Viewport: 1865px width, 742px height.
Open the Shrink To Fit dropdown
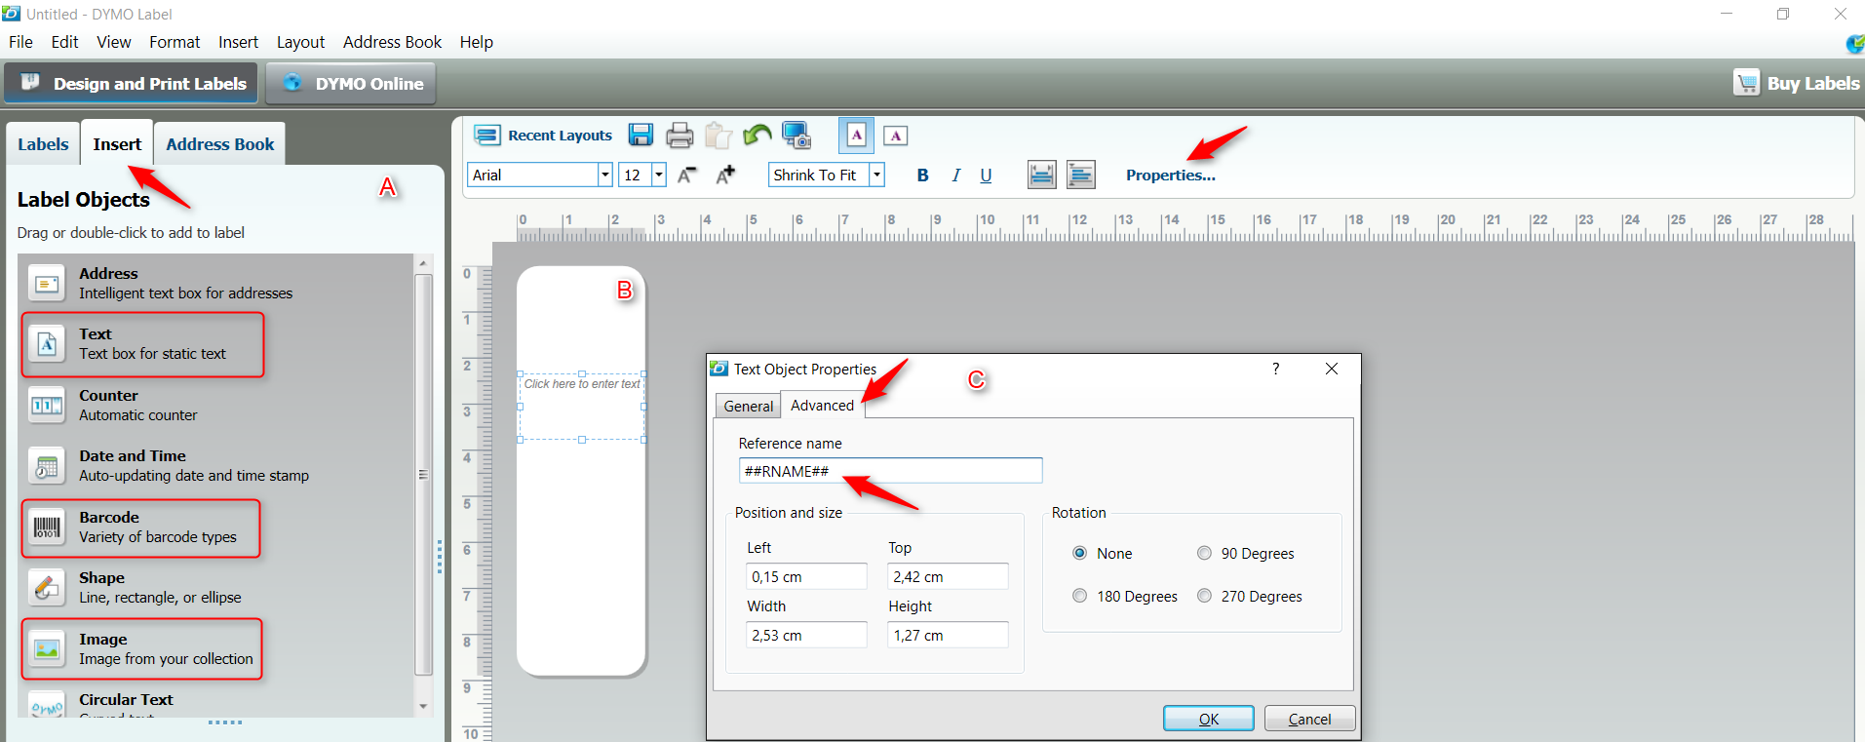[876, 175]
